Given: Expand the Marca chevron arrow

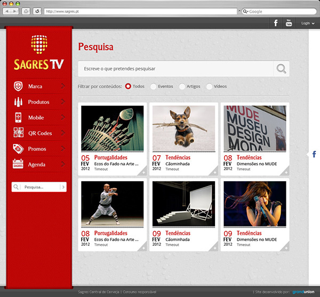Looking at the screenshot, I should [x=63, y=86].
